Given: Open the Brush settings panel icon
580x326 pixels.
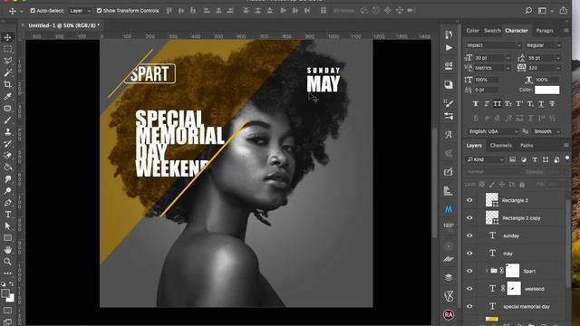Looking at the screenshot, I should pyautogui.click(x=449, y=102).
